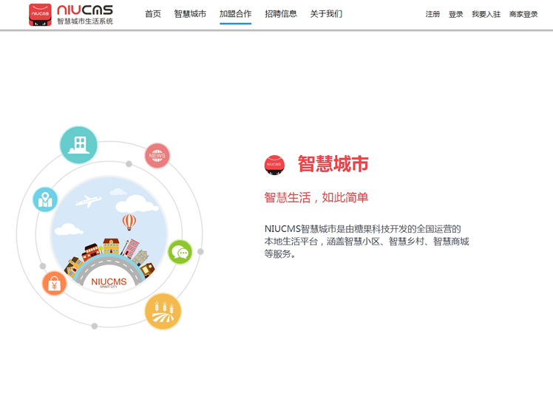Click the teal building icon bubble

tap(78, 145)
